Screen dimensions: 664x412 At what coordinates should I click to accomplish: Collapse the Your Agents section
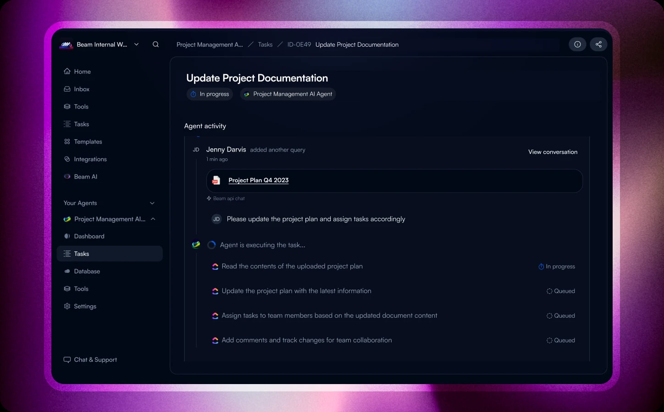coord(152,203)
